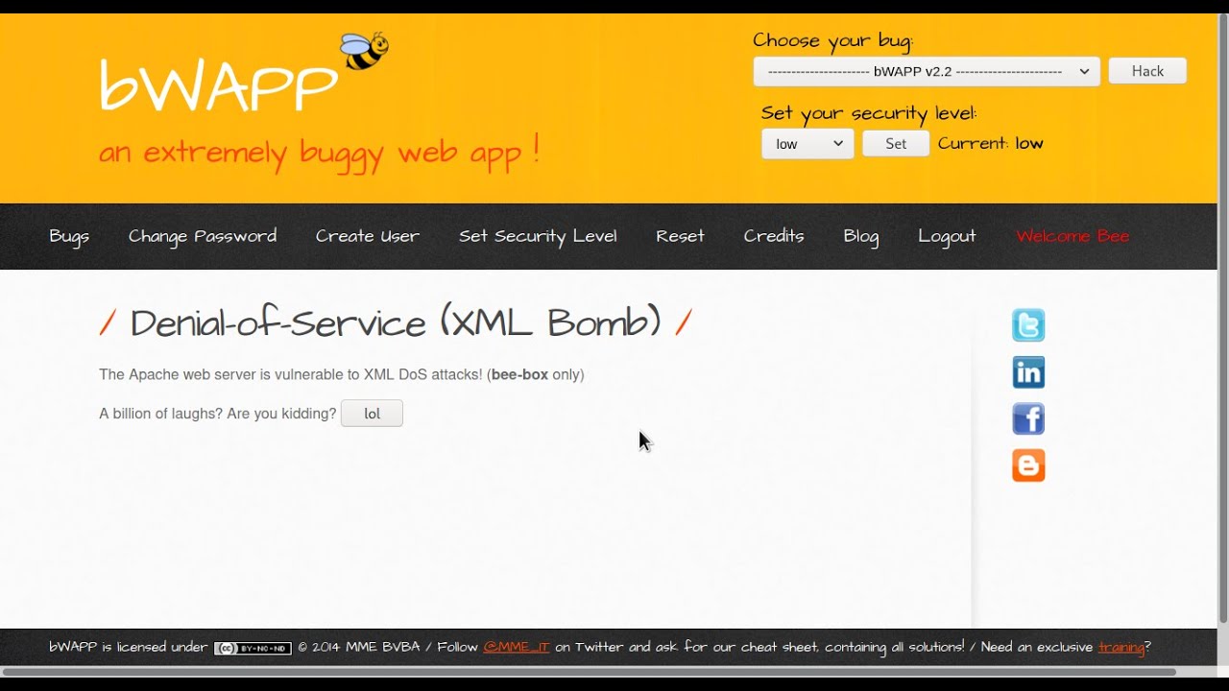Click the lol button
The image size is (1229, 691).
click(x=372, y=414)
